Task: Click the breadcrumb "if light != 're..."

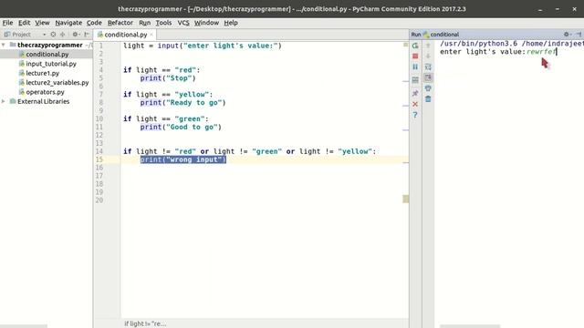Action: click(x=145, y=323)
